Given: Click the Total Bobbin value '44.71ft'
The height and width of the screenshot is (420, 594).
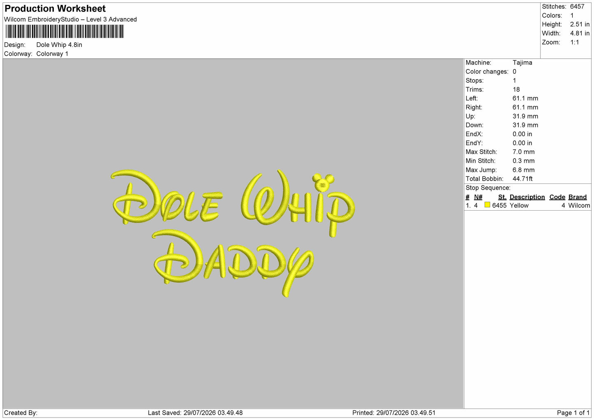Looking at the screenshot, I should (x=522, y=179).
